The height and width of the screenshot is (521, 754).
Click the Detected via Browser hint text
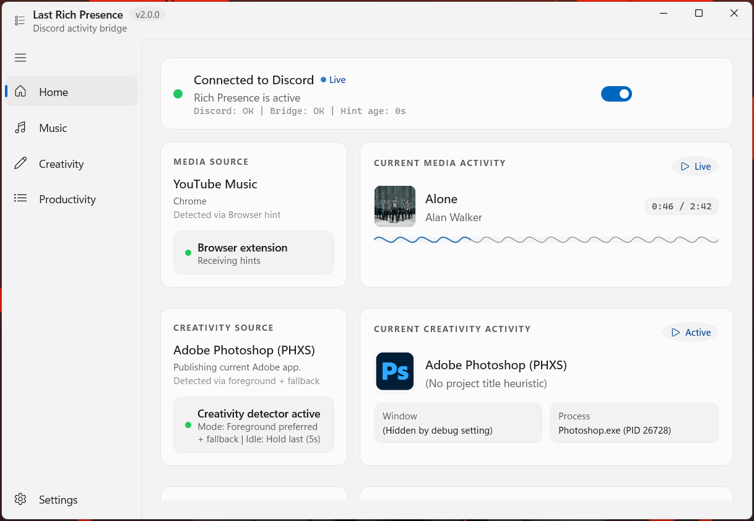point(227,215)
